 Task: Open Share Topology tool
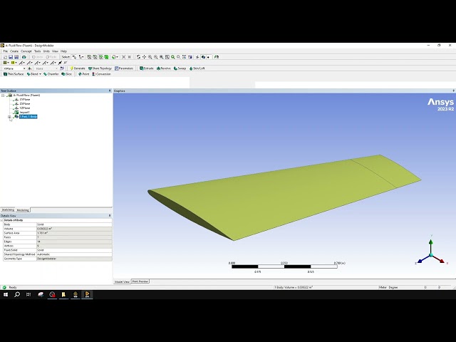tap(100, 68)
